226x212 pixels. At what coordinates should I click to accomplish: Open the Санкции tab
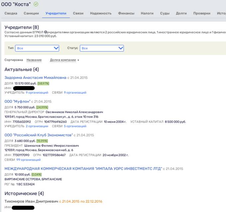click(31, 13)
